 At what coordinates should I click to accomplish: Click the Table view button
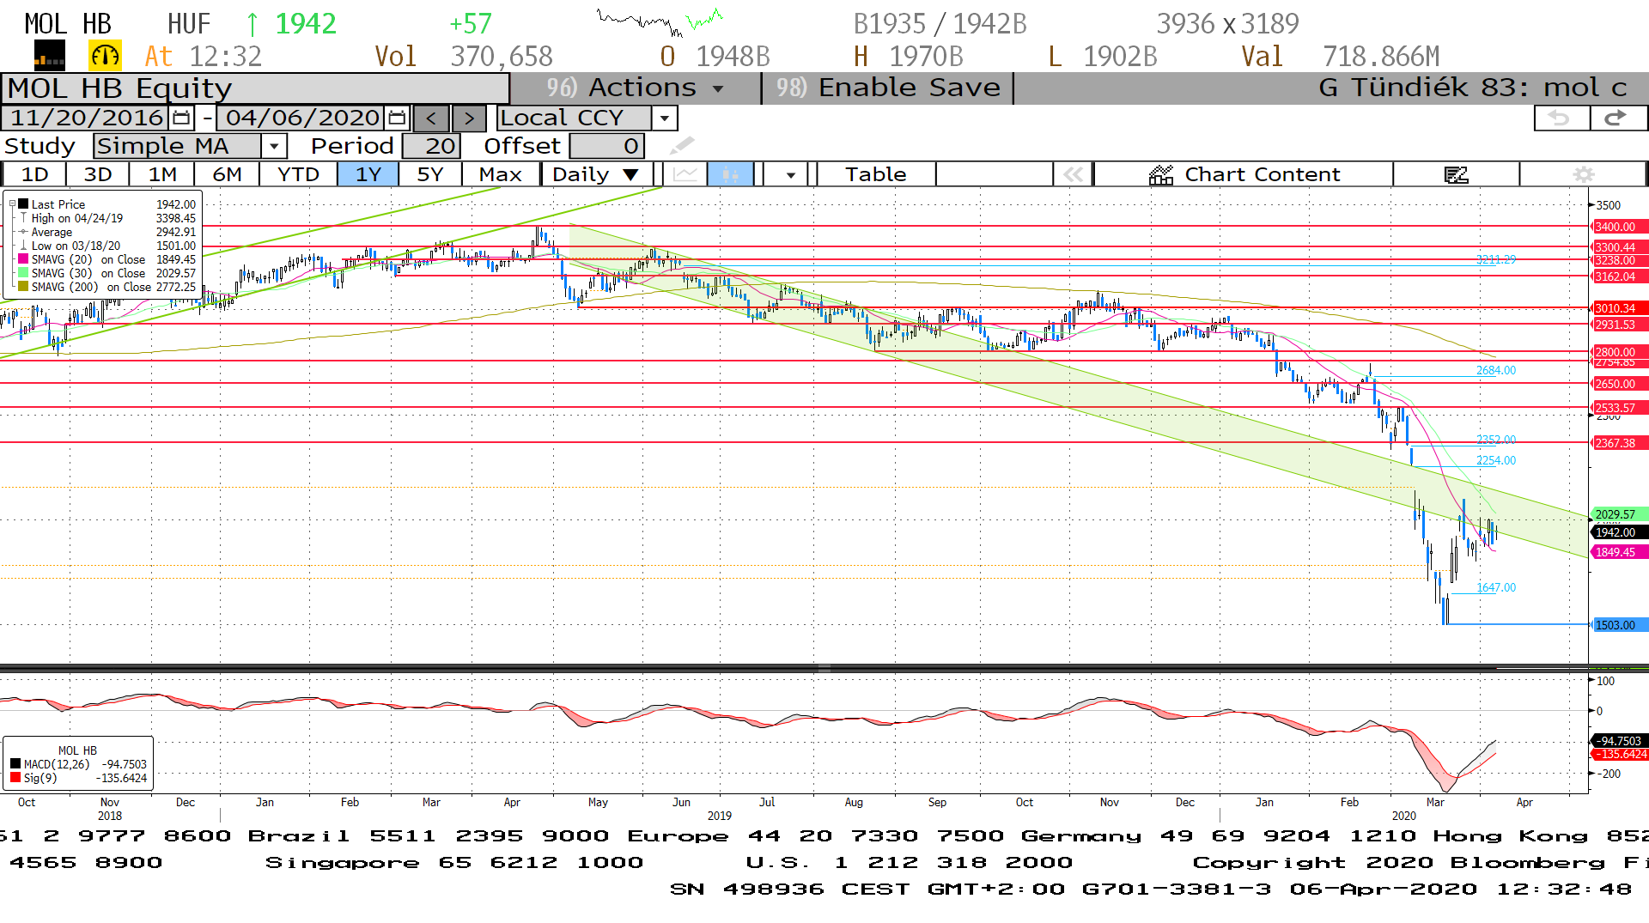tap(876, 174)
